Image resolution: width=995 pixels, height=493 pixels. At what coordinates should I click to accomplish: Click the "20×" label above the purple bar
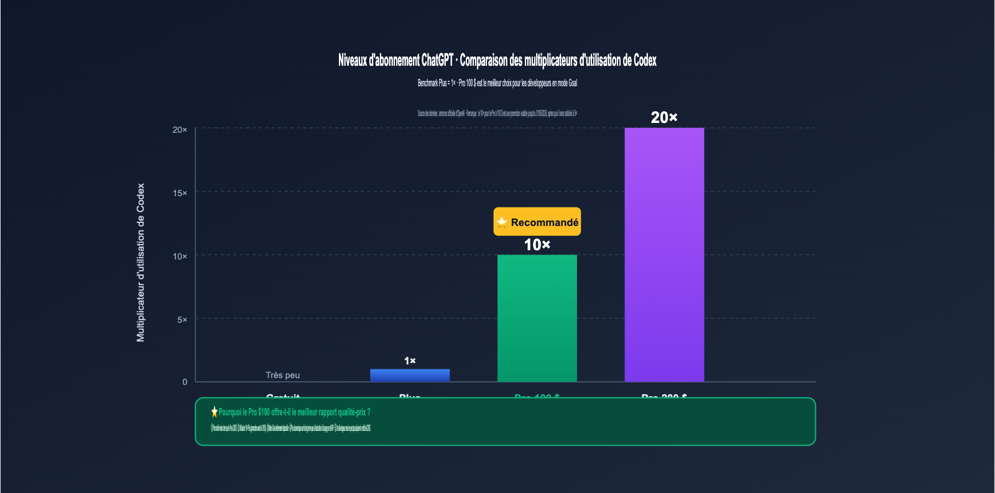(664, 117)
